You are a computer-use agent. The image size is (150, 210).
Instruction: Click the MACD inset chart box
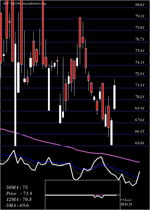(x=82, y=195)
